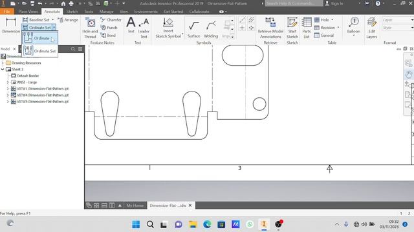Viewport: 414px width, 232px height.
Task: Switch to the Manage ribbon tab
Action: (x=106, y=12)
